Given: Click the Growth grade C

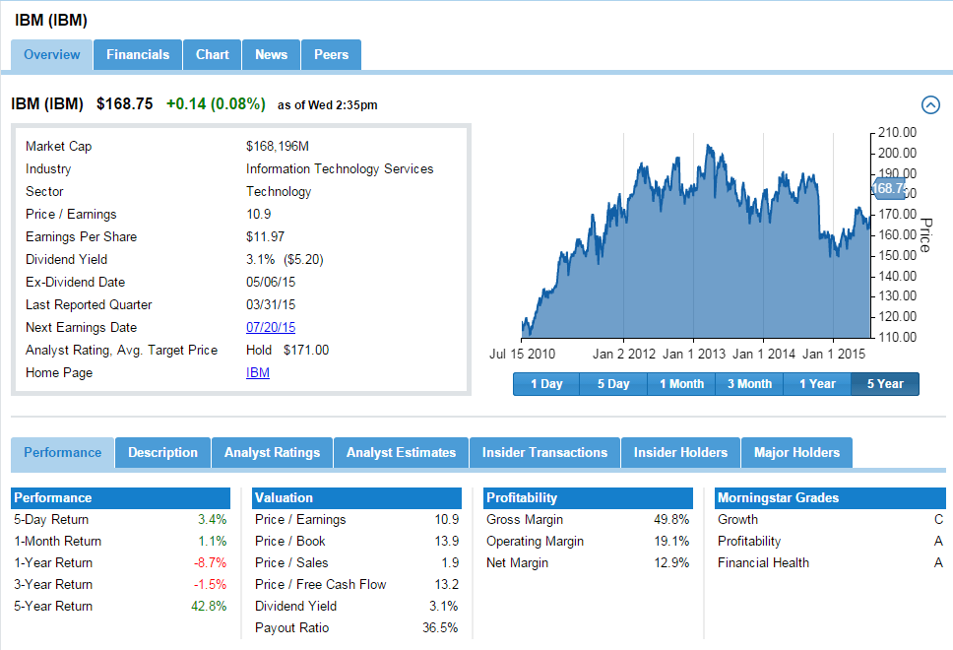Looking at the screenshot, I should (938, 520).
